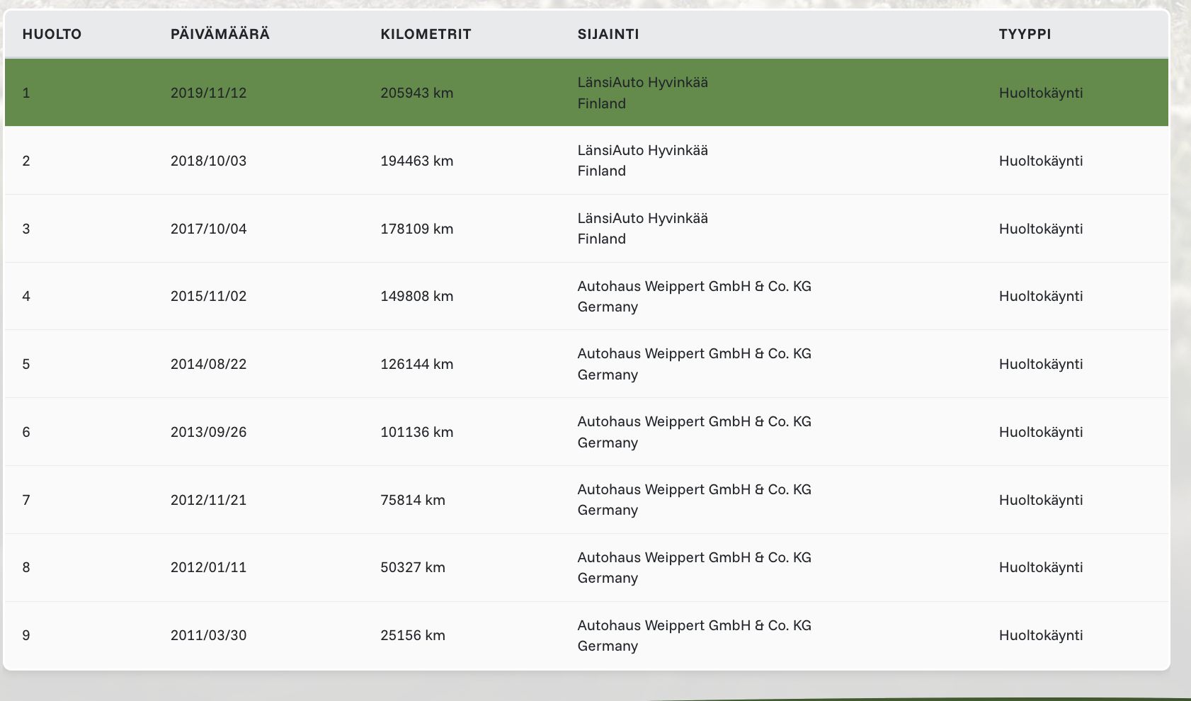
Task: Select service number 5 in 2014/08/22 row
Action: 26,364
